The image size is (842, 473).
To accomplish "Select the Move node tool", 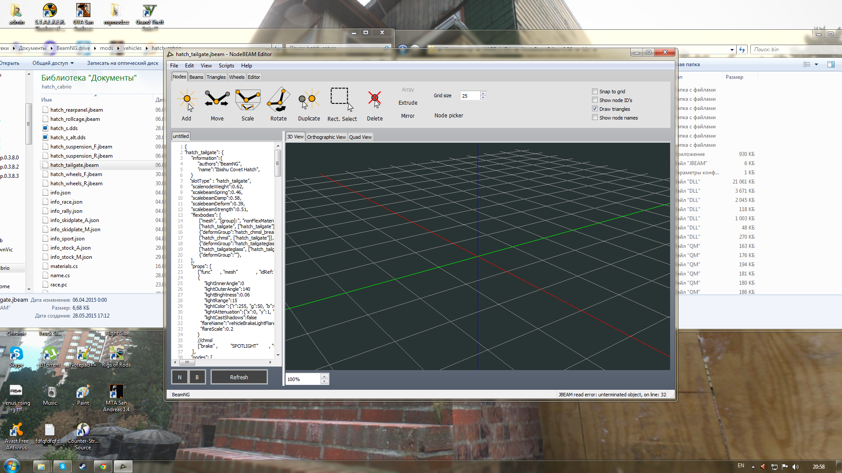I will click(217, 104).
